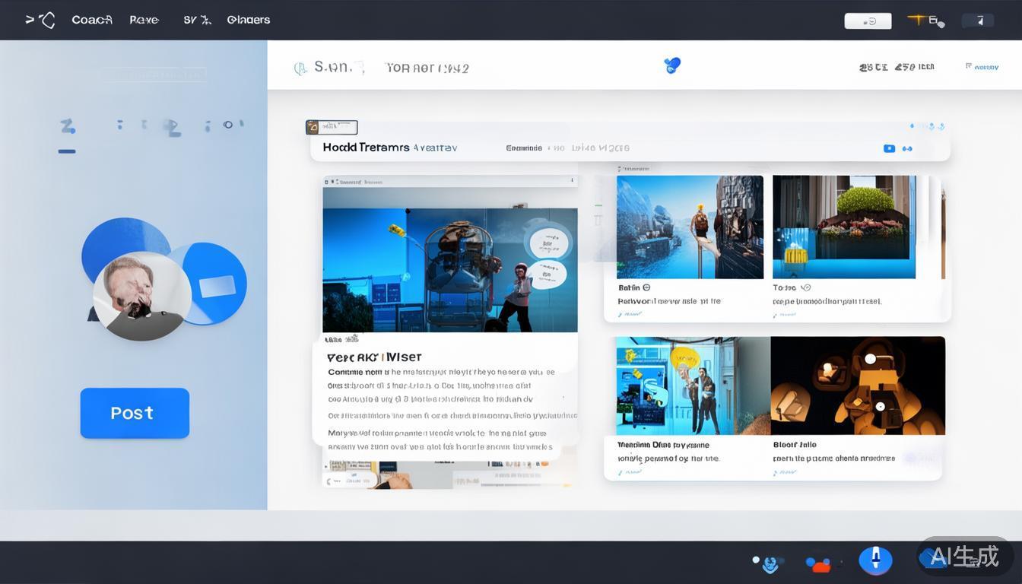This screenshot has height=584, width=1022.
Task: Click the circle icon next to Bahin label
Action: (x=646, y=287)
